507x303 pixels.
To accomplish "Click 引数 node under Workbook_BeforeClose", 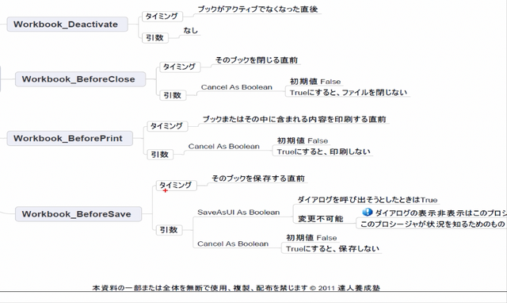I will (173, 95).
